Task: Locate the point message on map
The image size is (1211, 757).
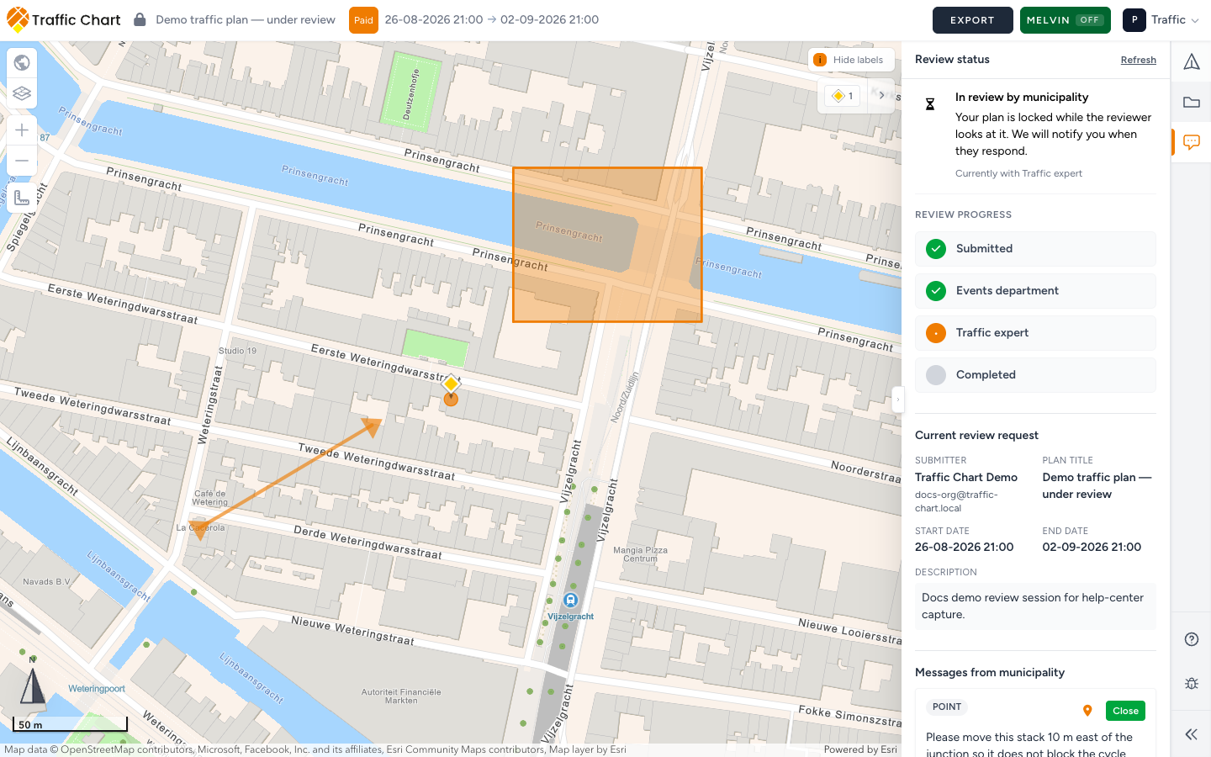Action: point(1087,711)
